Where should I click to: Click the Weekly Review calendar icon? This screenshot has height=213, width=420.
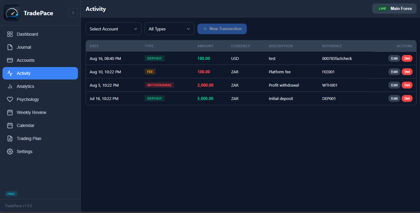(x=10, y=112)
